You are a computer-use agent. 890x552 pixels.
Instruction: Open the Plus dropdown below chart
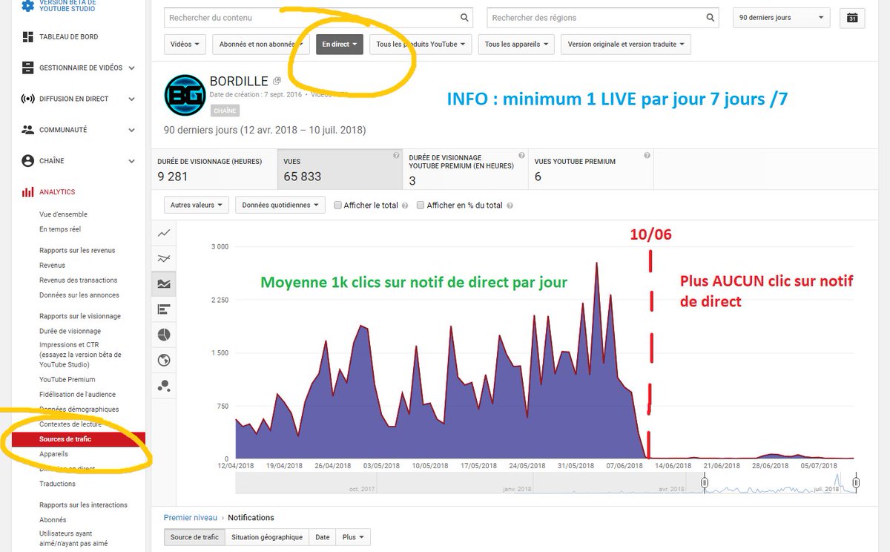tap(353, 537)
